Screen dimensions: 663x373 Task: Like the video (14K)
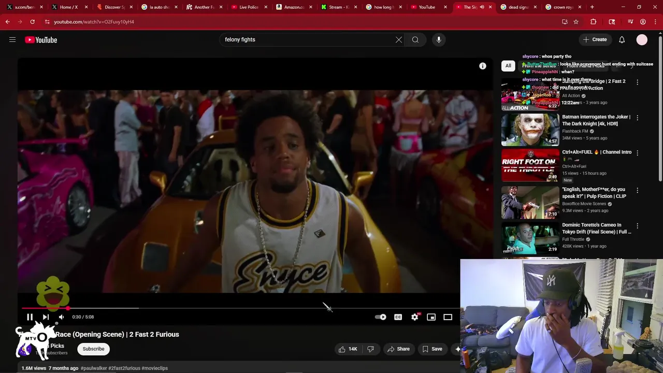[x=348, y=349]
